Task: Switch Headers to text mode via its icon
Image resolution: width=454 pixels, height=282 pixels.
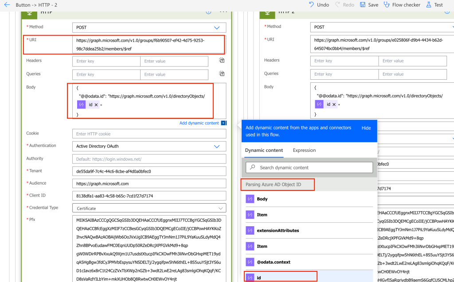Action: [222, 61]
